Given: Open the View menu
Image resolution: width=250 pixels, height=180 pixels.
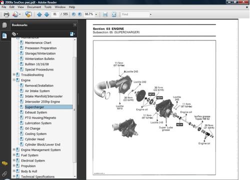Looking at the screenshot, I should (21, 7).
